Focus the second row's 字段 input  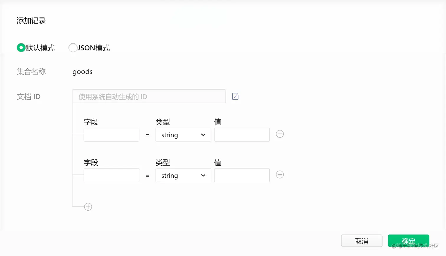pos(111,176)
